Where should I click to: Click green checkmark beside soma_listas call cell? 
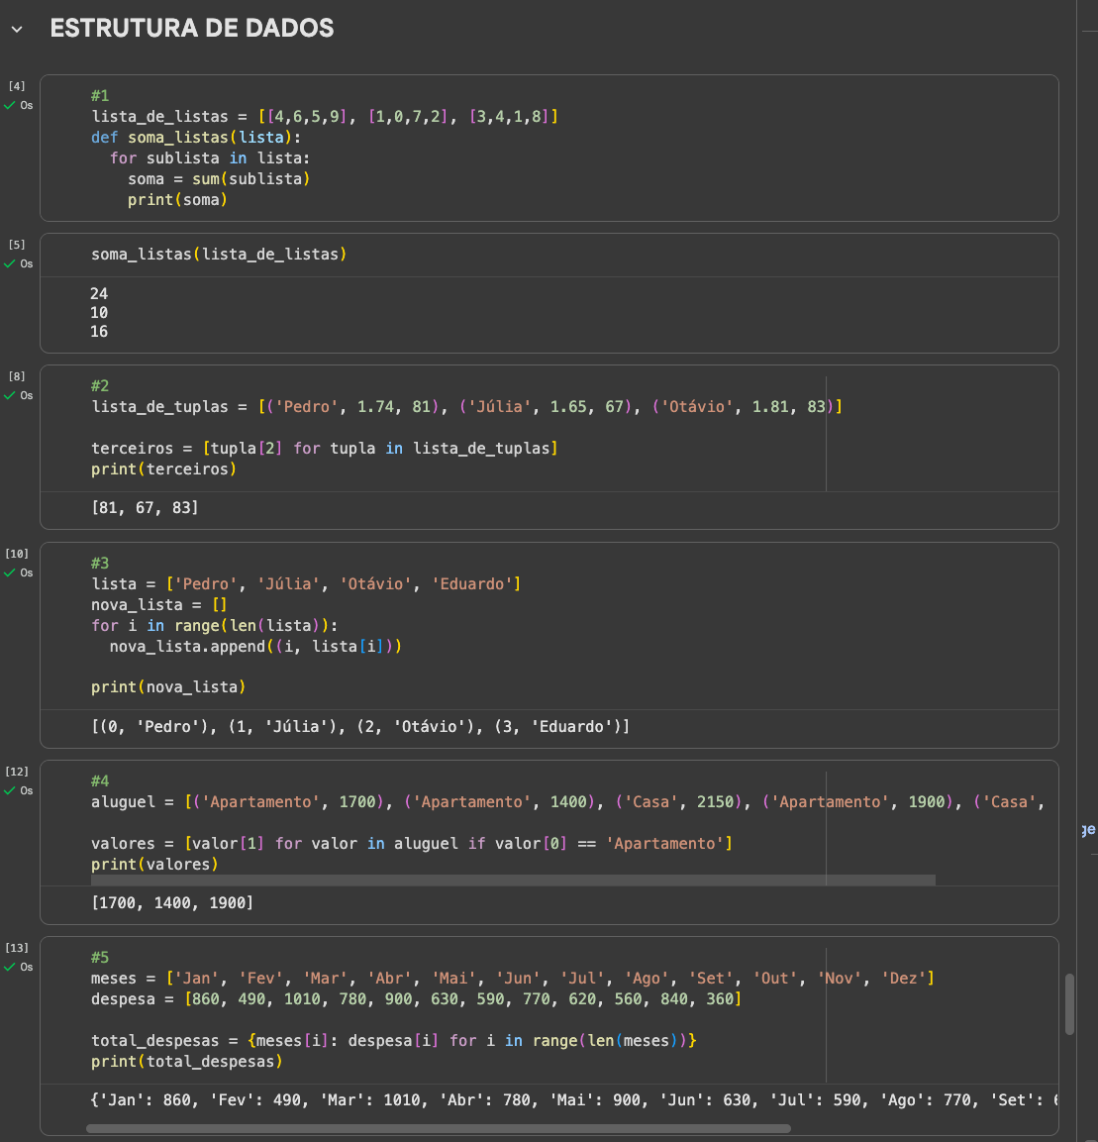[10, 263]
